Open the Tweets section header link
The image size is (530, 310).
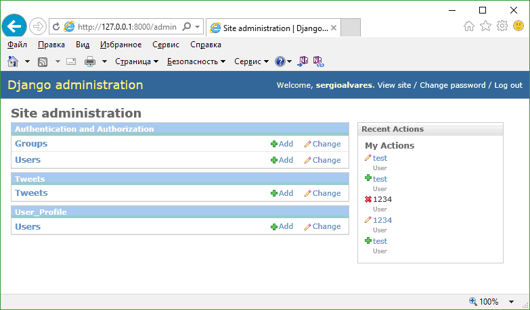(x=30, y=179)
